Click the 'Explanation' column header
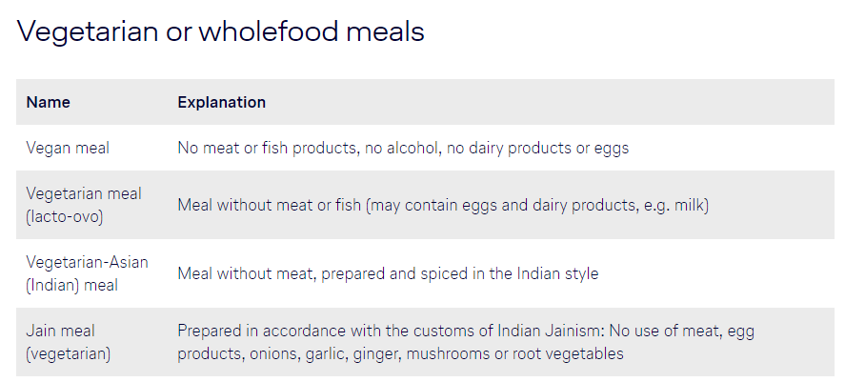 [221, 102]
